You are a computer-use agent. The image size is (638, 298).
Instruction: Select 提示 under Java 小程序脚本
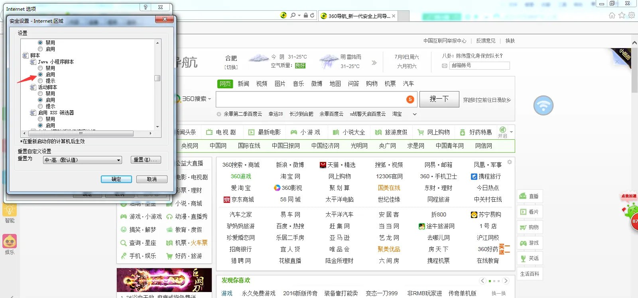tap(40, 81)
